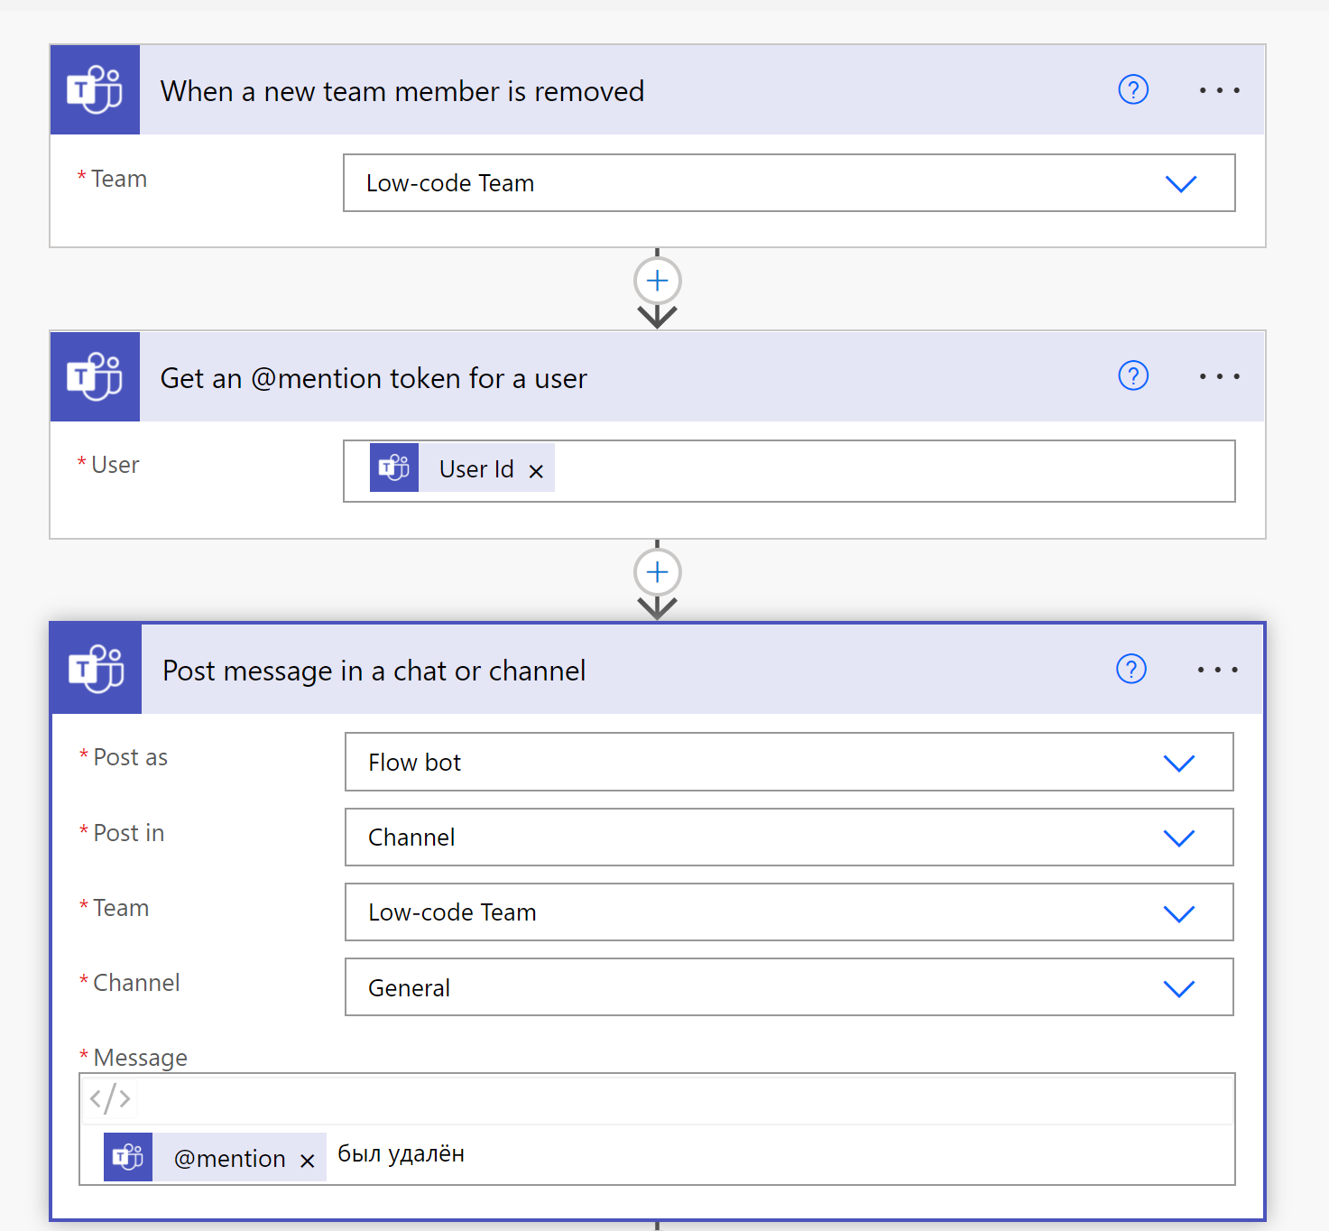
Task: Click the Teams icon inside the User Id token
Action: coord(393,467)
